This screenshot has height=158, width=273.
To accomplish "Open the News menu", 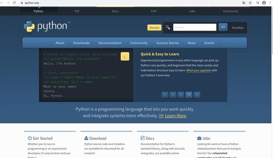I will coord(192,43).
